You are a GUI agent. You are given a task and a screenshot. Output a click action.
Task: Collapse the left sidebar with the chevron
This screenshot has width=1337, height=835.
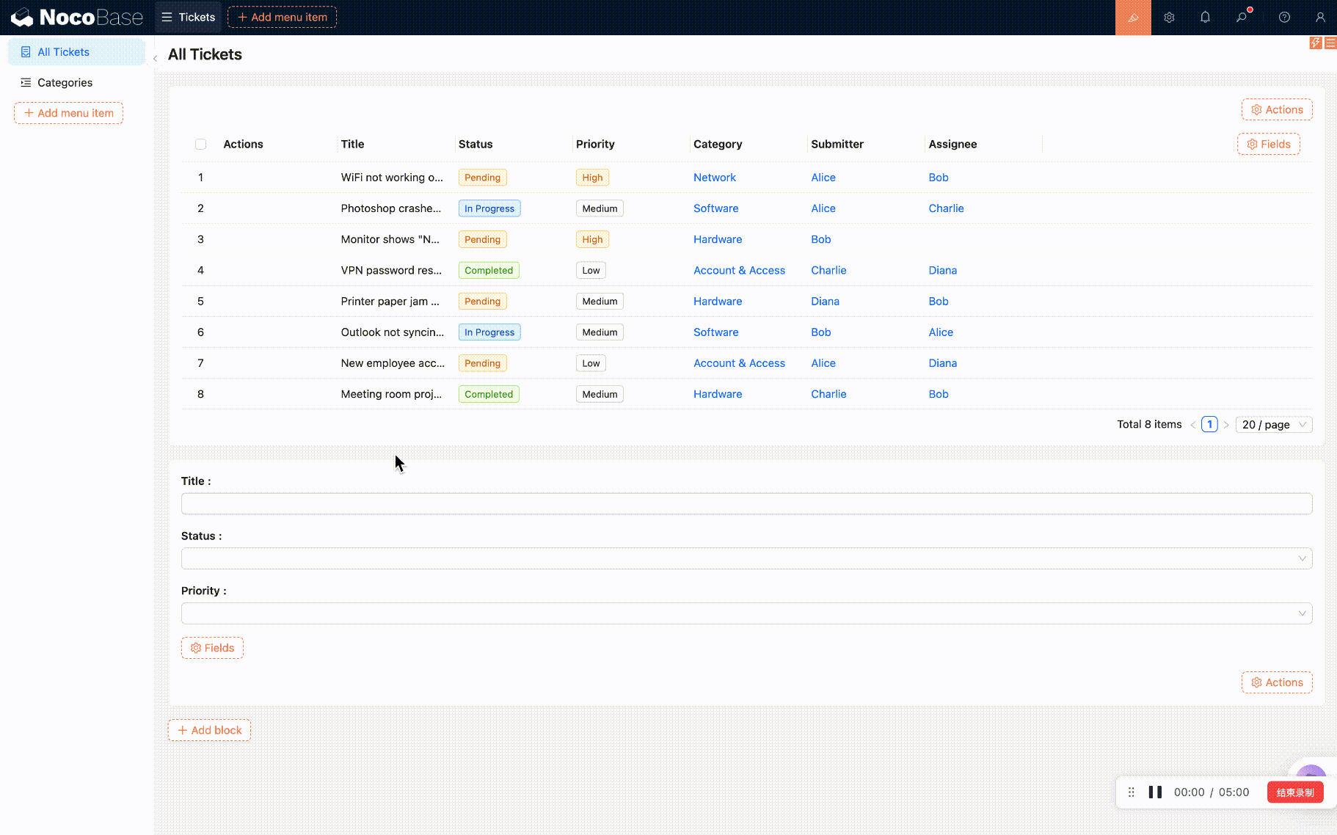[155, 59]
